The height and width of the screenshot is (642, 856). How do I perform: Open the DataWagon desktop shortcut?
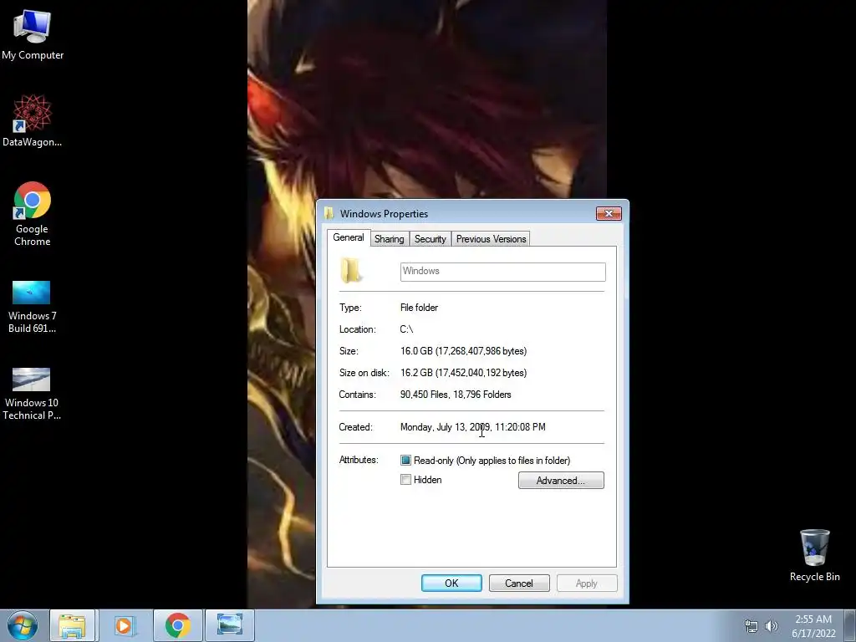[33, 120]
